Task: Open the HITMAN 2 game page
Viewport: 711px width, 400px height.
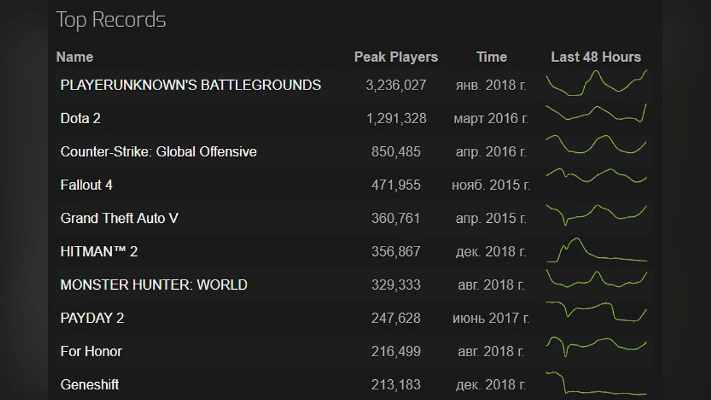Action: coord(99,251)
